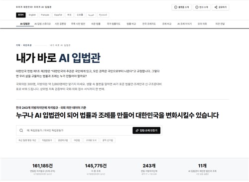Switch language to 中文

[x=69, y=15]
